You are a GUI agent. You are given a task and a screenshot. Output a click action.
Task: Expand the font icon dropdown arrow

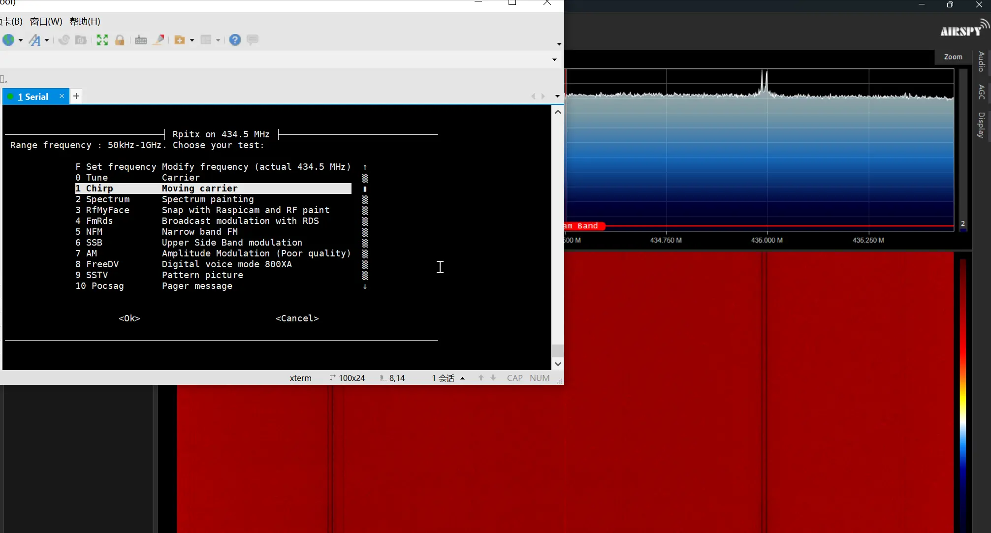(47, 40)
